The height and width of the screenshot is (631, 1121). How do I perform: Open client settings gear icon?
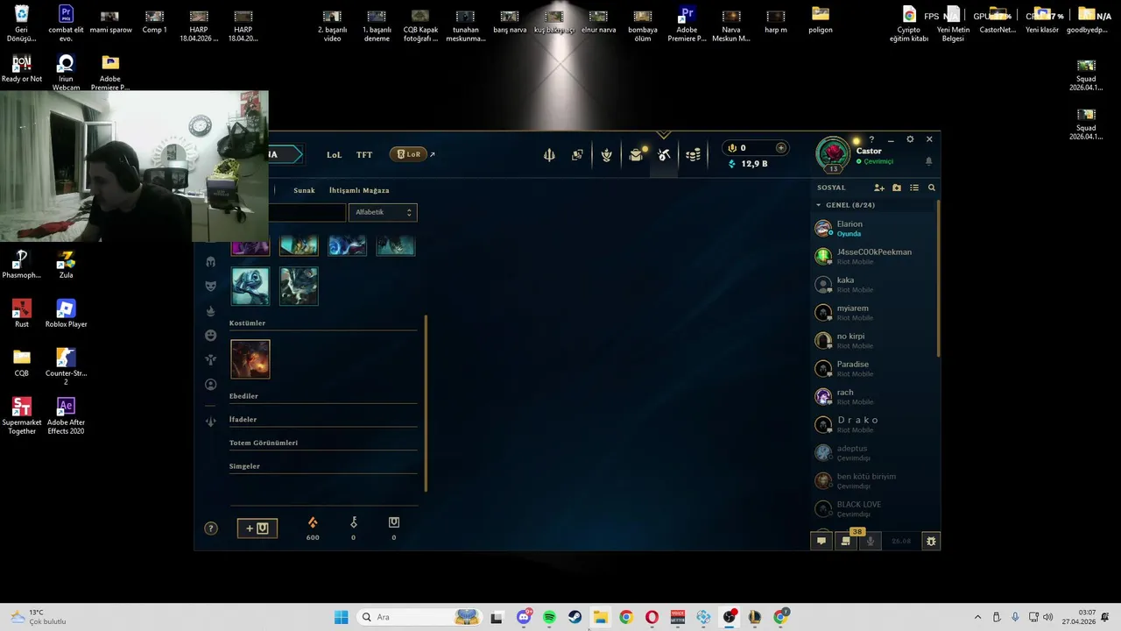click(x=910, y=139)
